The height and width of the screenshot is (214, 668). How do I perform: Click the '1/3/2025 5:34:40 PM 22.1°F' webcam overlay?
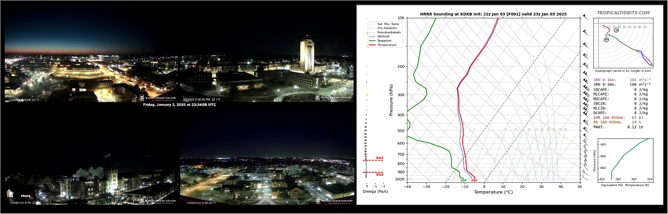click(x=202, y=100)
